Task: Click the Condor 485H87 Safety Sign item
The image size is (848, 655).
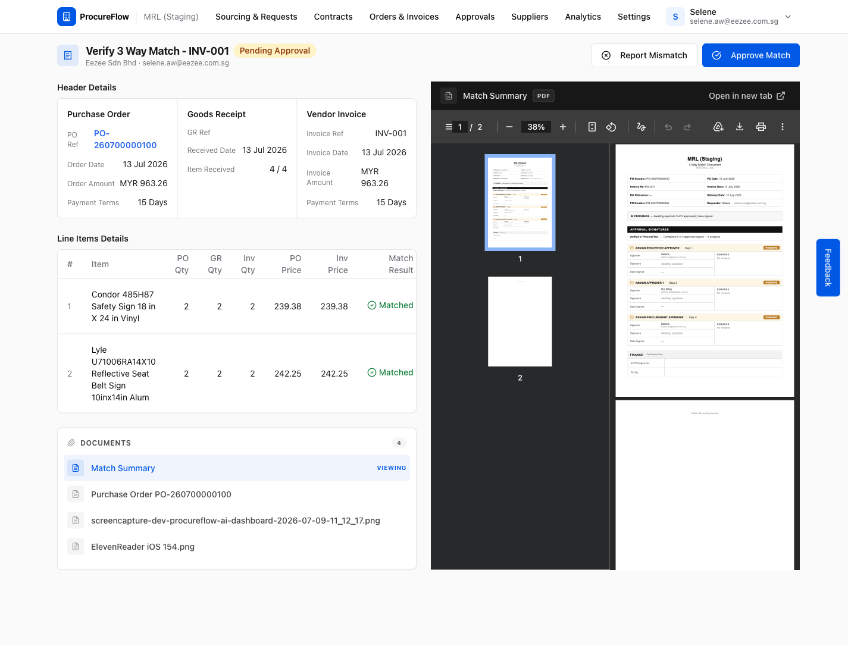Action: 123,306
